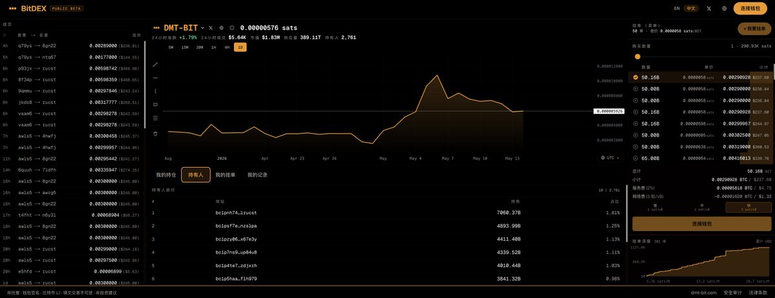Switch language to 中文
This screenshot has height=298, width=775.
pyautogui.click(x=692, y=8)
